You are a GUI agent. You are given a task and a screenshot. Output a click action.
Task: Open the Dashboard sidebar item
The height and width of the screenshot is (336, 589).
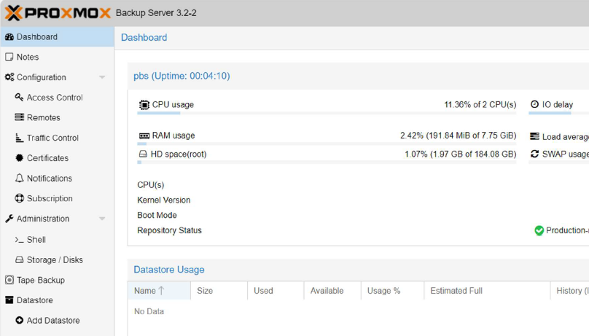(57, 36)
